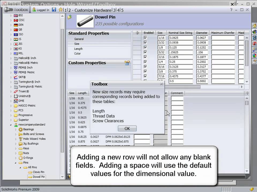Click the add custom property icon

tap(127, 63)
